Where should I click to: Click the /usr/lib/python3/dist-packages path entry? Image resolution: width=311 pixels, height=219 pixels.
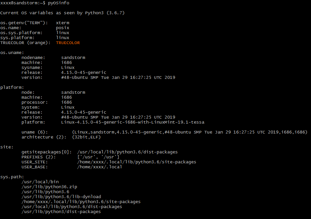coord(61,212)
